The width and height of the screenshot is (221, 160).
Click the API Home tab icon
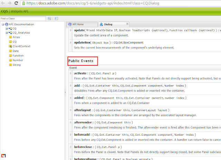click(x=70, y=25)
